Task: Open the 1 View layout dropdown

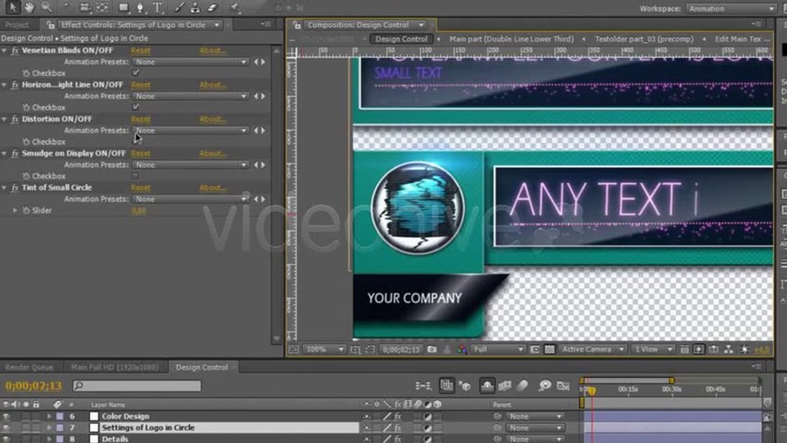Action: click(653, 349)
